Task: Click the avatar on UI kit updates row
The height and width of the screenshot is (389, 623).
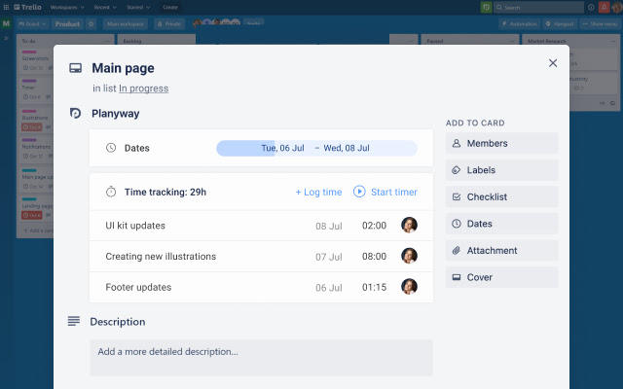Action: 409,226
